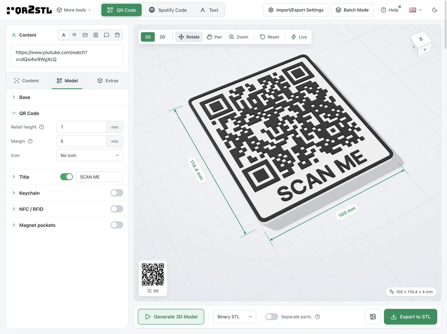This screenshot has width=447, height=334.
Task: Open the language flag dropdown
Action: pos(415,10)
